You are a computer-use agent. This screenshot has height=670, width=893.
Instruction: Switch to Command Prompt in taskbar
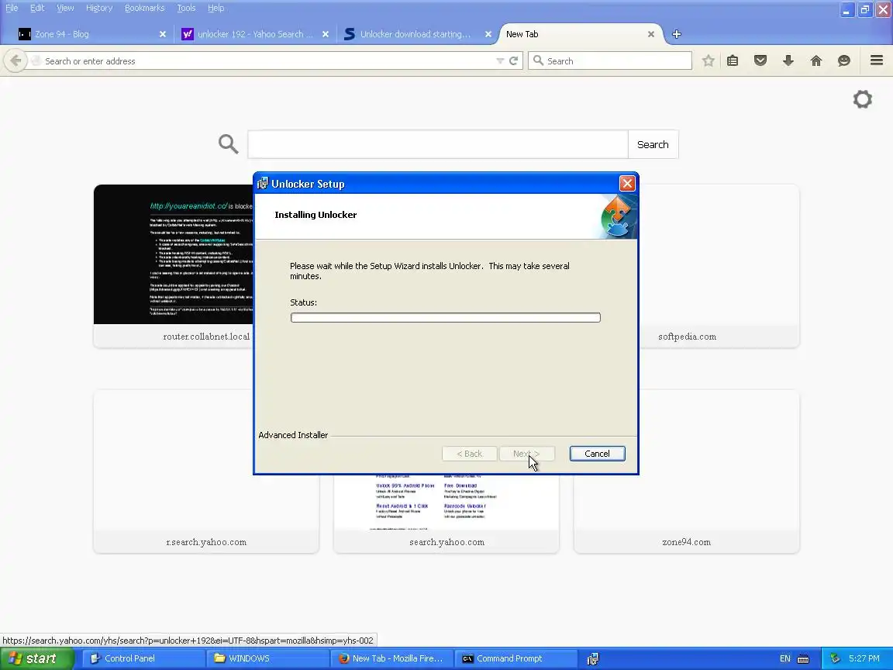click(515, 658)
